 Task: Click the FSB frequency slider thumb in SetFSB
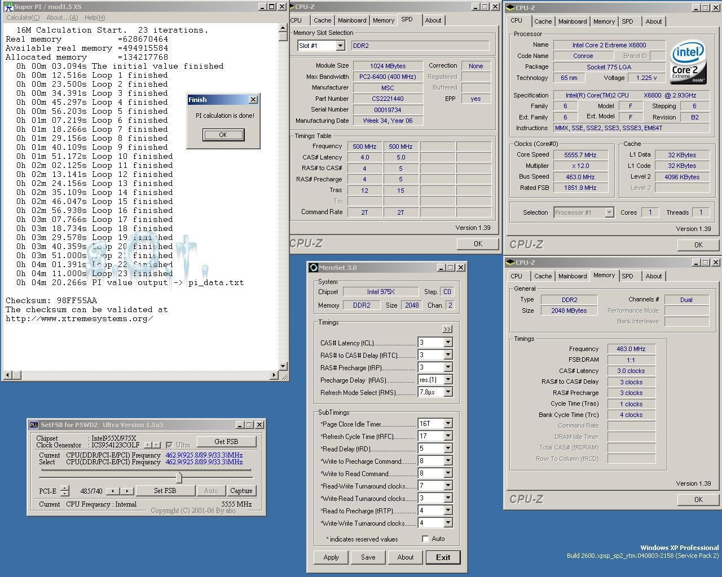tap(179, 477)
